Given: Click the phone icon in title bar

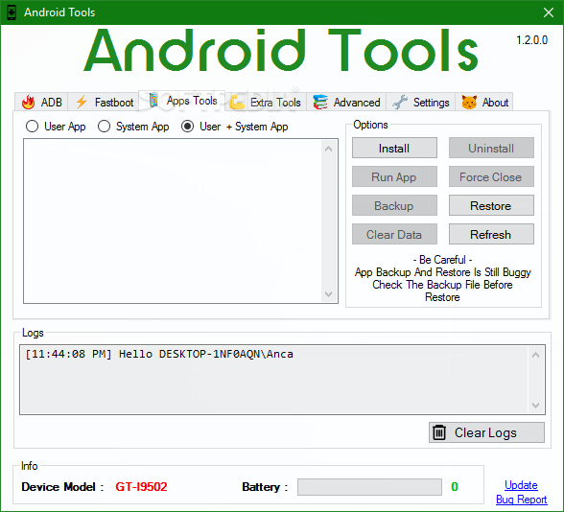Looking at the screenshot, I should (12, 12).
